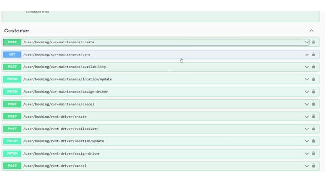Click POST badge of rent-driver/availability
The width and height of the screenshot is (325, 183).
pos(12,129)
